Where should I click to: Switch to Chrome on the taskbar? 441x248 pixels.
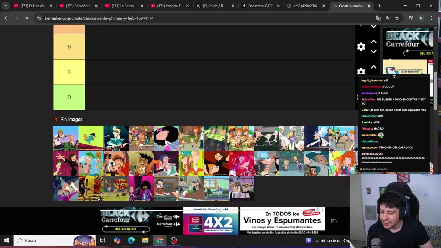tap(160, 240)
